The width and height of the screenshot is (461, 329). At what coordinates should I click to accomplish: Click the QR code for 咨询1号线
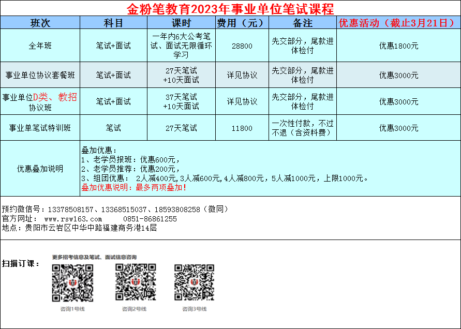pos(72,282)
